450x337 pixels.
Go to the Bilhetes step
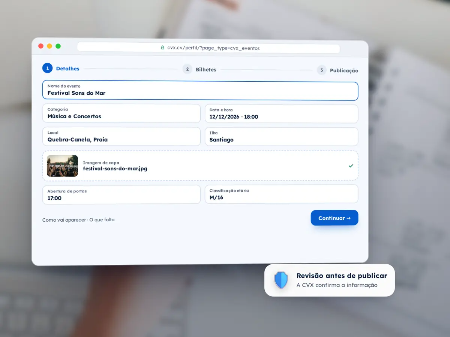click(206, 70)
